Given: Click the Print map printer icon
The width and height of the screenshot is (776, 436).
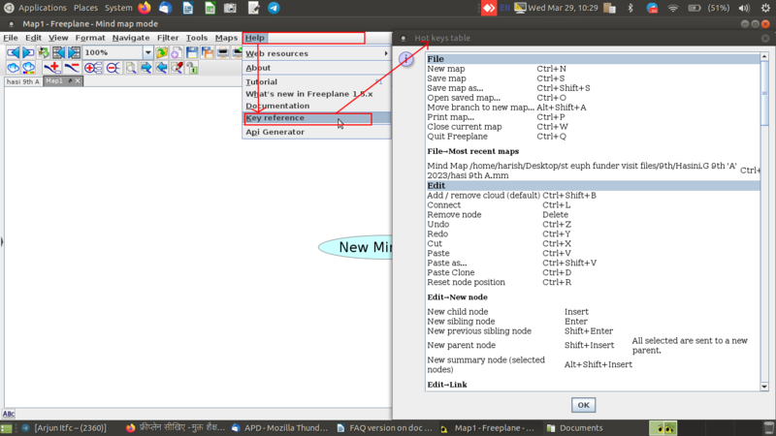Looking at the screenshot, I should tap(223, 52).
